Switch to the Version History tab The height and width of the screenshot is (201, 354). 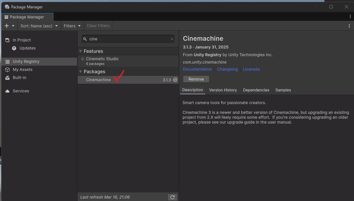click(223, 90)
